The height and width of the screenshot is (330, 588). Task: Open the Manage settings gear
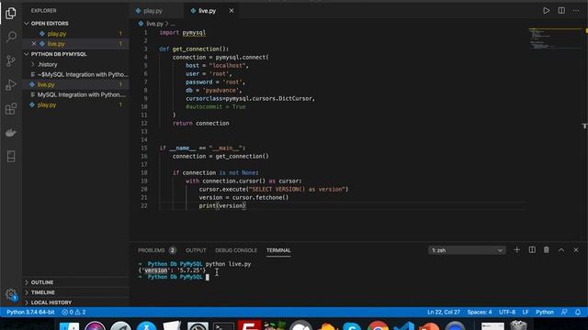click(x=11, y=294)
